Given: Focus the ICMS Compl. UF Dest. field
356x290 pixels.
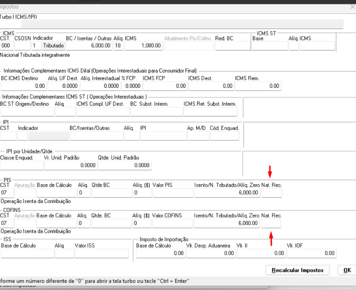Looking at the screenshot, I should pos(103,112).
